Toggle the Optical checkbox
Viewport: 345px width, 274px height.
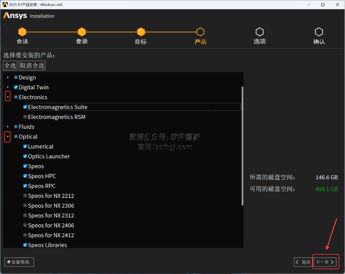tap(16, 137)
